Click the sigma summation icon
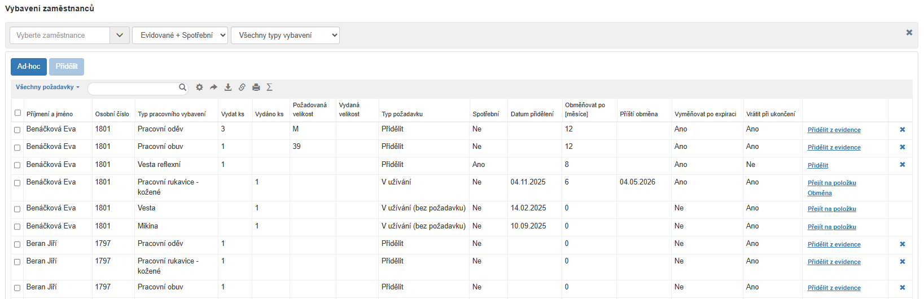 tap(270, 87)
